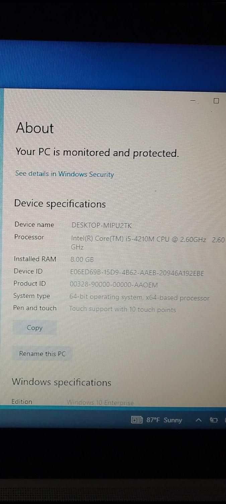Click the Windows 10 Enterprise edition value
Screen dimensions: 226x504
[x=100, y=403]
